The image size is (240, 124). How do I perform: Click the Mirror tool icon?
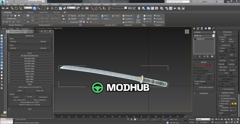coord(130,8)
